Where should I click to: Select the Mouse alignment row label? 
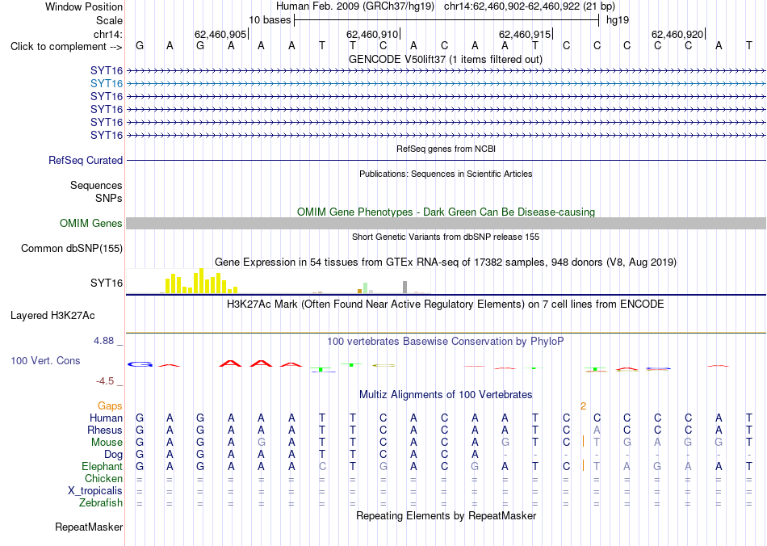click(x=107, y=443)
